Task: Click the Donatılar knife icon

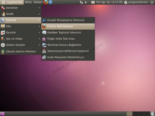Action: 3,8
